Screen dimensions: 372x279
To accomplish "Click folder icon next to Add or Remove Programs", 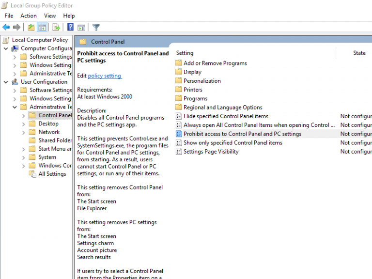I will pos(179,63).
